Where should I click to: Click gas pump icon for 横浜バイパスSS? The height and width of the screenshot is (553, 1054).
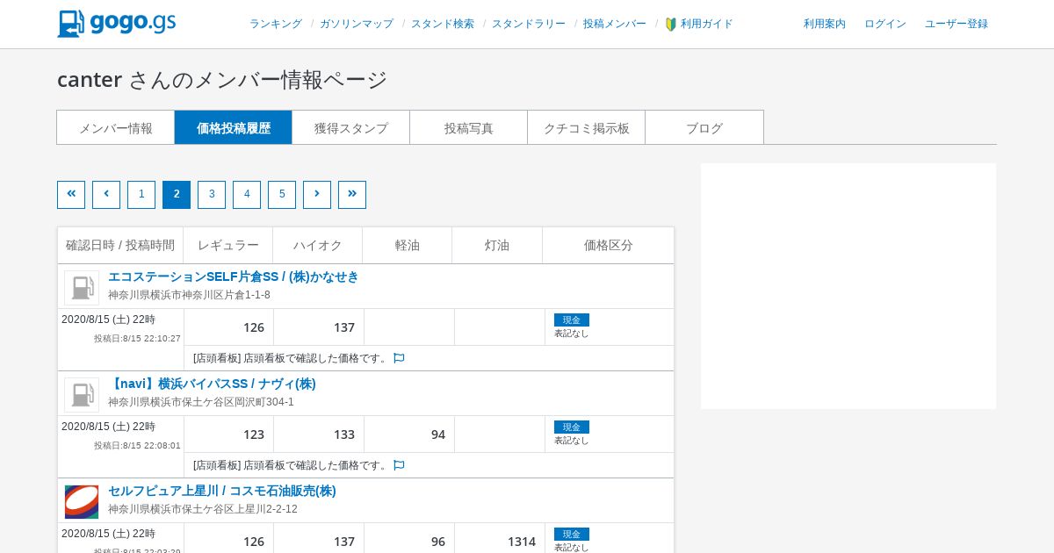pyautogui.click(x=82, y=395)
